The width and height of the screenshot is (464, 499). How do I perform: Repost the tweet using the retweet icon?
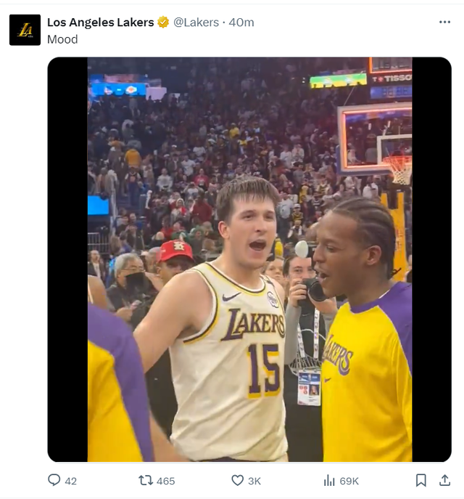coord(145,480)
